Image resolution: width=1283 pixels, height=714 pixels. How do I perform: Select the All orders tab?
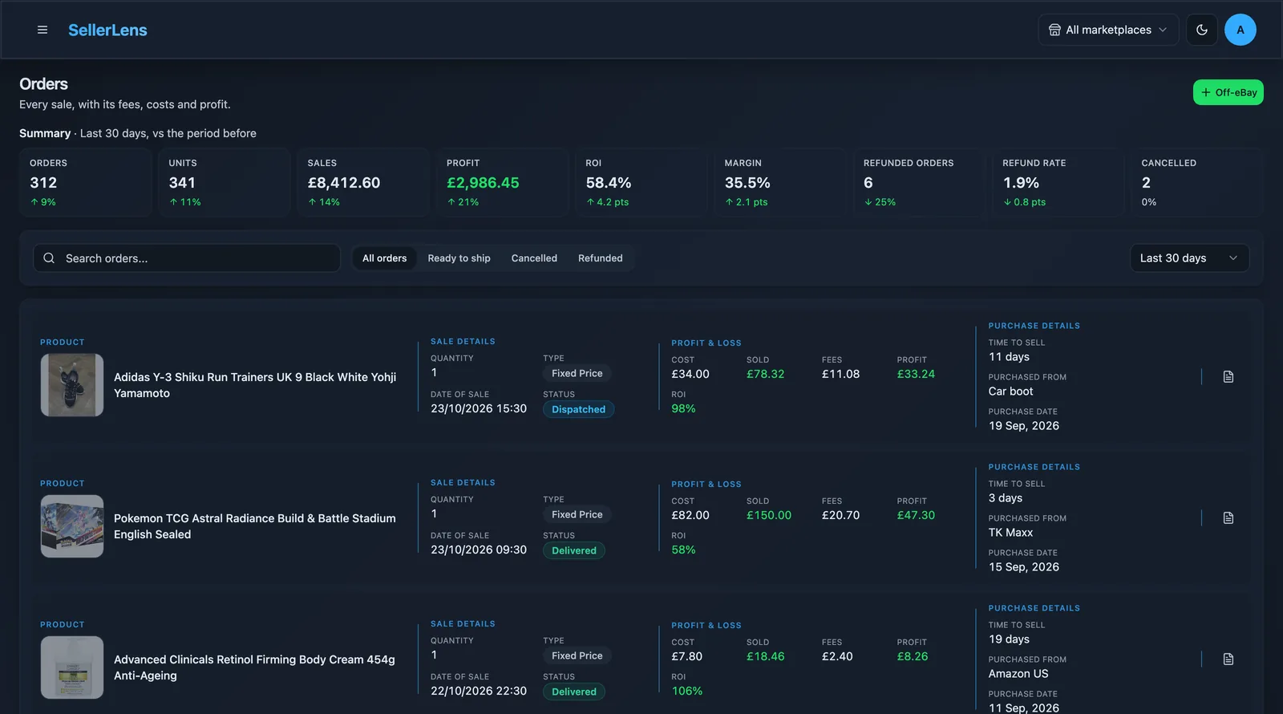pyautogui.click(x=384, y=258)
